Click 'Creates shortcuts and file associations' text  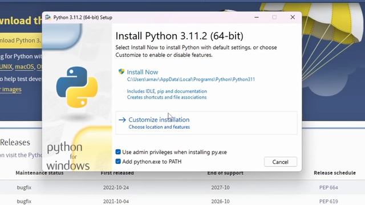pyautogui.click(x=167, y=97)
